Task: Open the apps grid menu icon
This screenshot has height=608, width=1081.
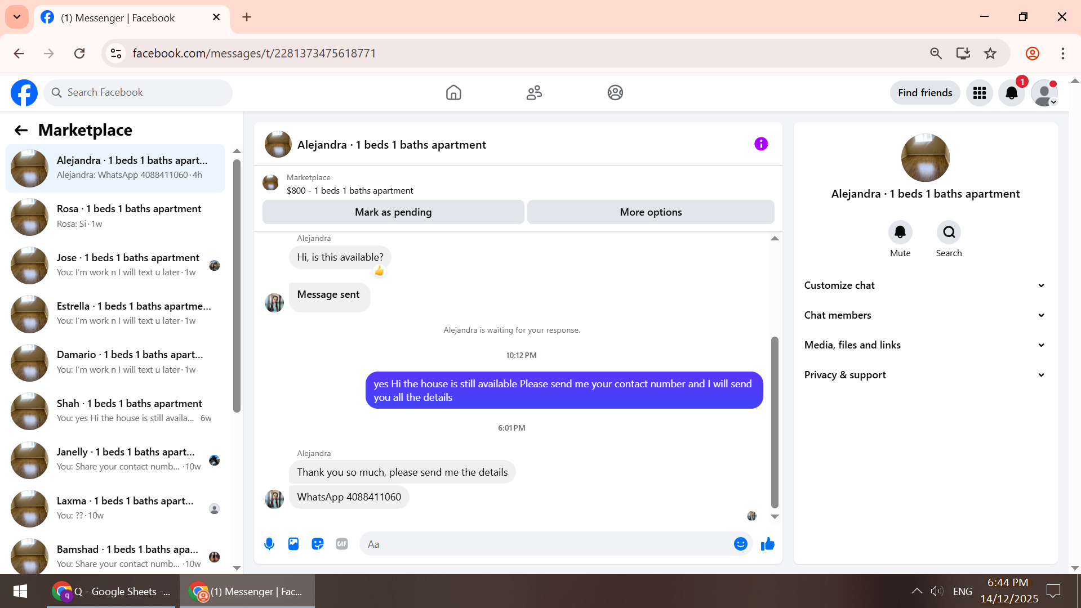Action: (980, 93)
